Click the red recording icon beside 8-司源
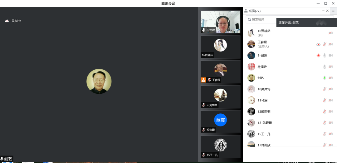 [x=318, y=55]
